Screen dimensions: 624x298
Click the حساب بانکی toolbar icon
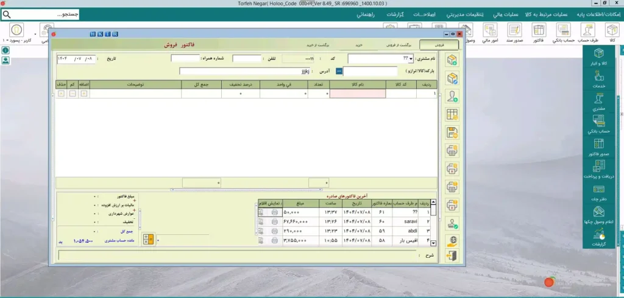click(563, 33)
